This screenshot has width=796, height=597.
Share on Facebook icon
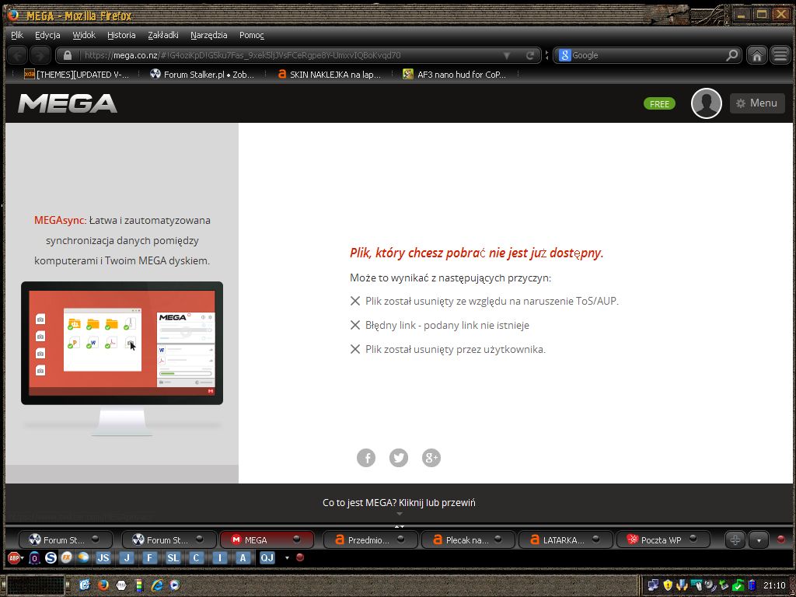coord(366,457)
